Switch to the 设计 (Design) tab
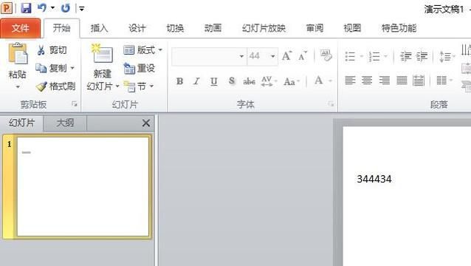The height and width of the screenshot is (266, 471). [x=137, y=28]
